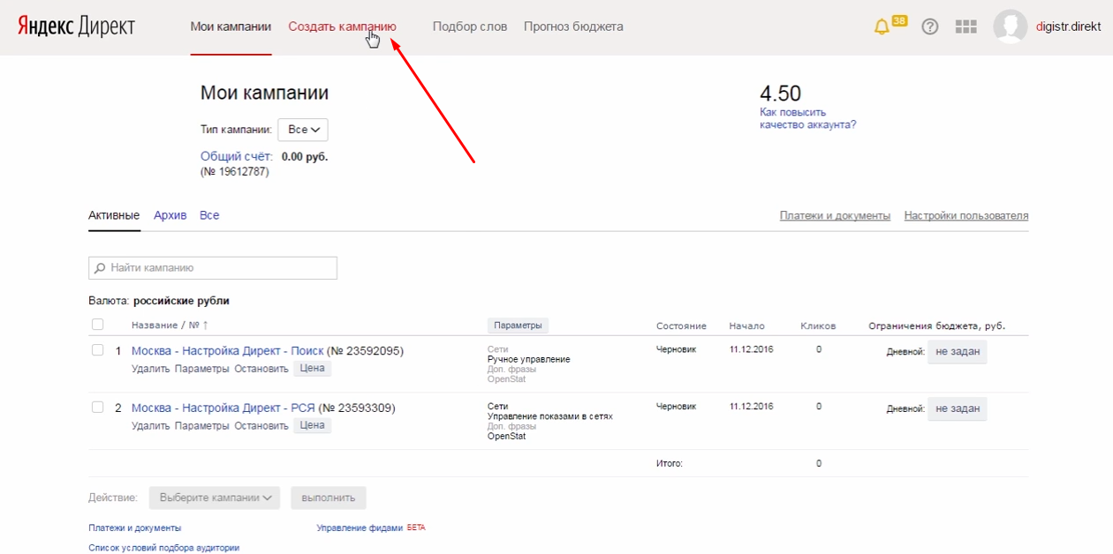
Task: Click the search magnifier icon in campaign search
Action: (101, 268)
